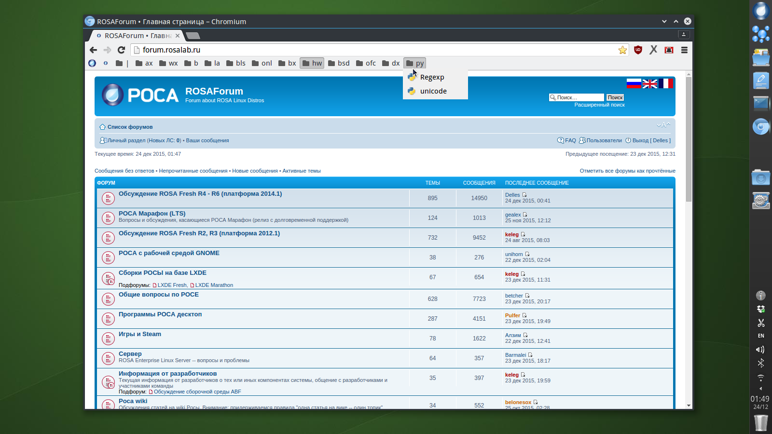
Task: Switch forum language with the French flag
Action: [x=666, y=83]
